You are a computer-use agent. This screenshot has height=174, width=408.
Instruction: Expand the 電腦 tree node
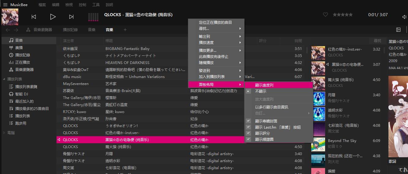point(4,133)
